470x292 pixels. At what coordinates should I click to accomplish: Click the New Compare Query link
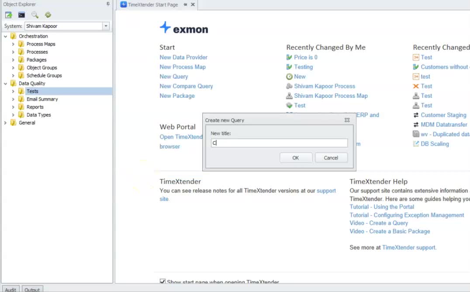pos(186,86)
